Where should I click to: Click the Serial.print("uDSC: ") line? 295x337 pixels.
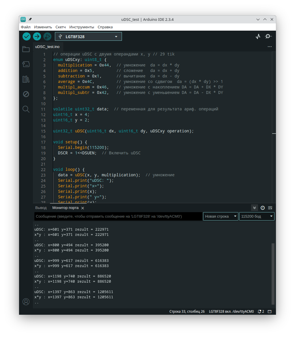(86, 181)
